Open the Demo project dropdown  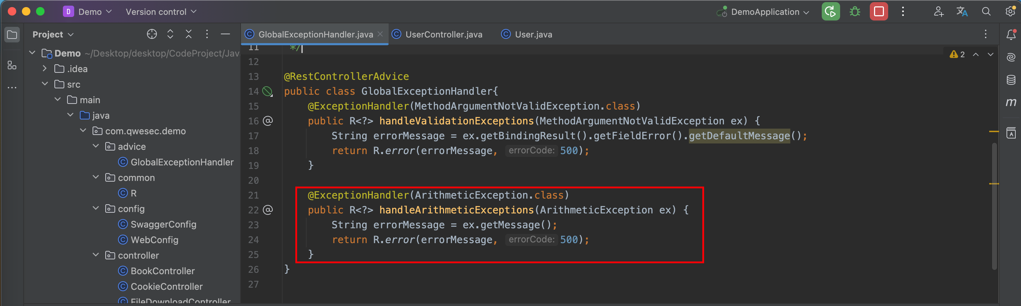point(88,12)
